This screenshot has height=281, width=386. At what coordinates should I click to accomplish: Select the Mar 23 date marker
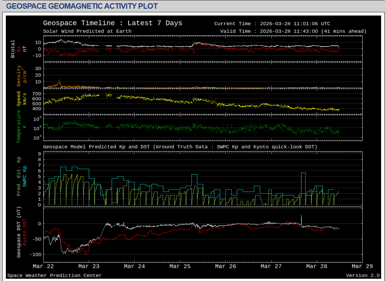pyautogui.click(x=89, y=266)
